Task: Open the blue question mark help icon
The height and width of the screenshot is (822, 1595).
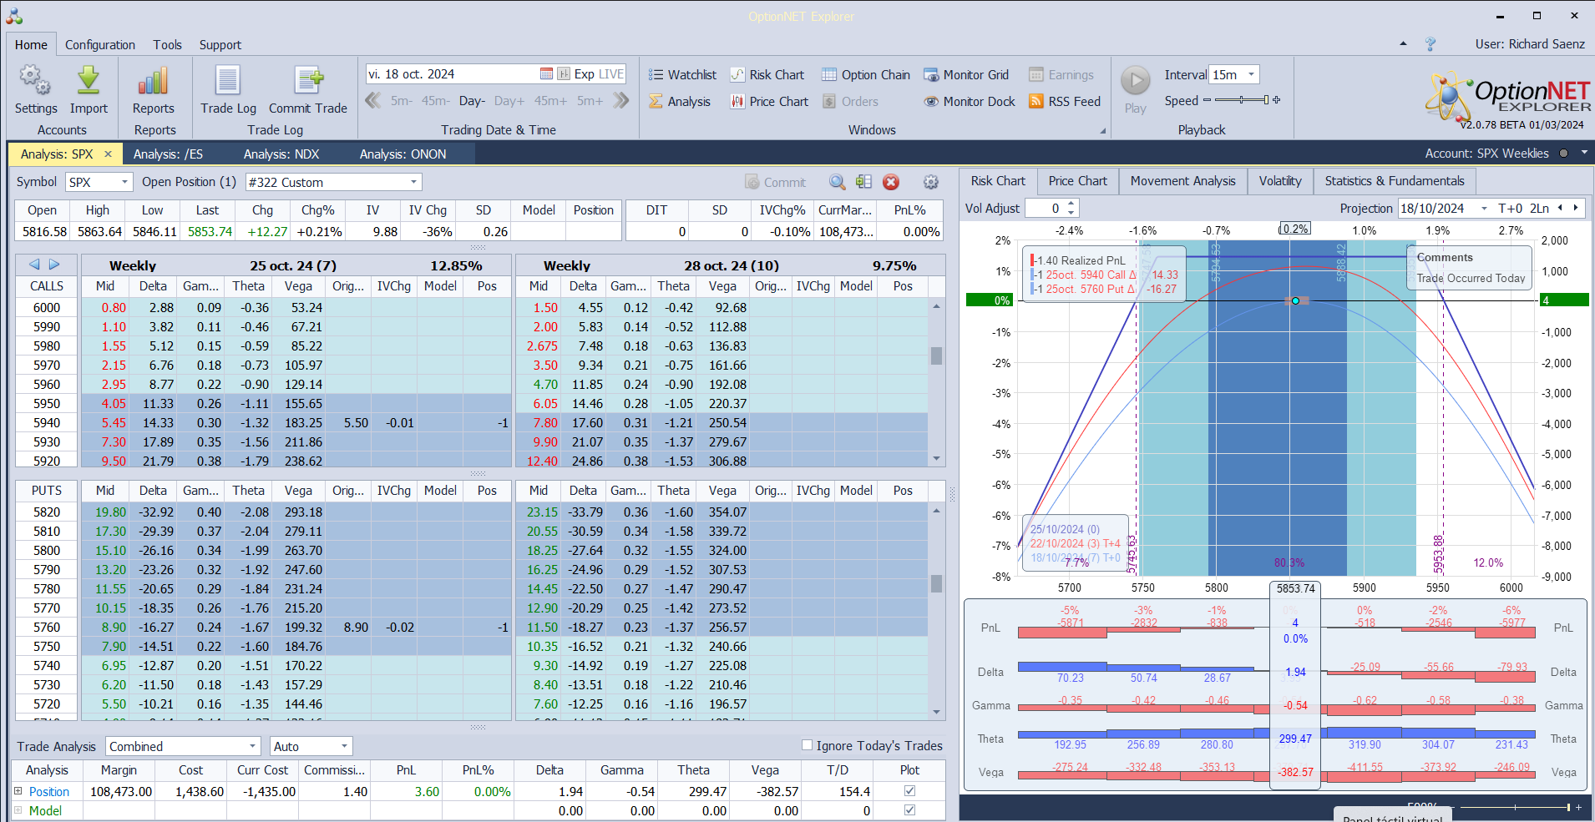Action: [1430, 44]
